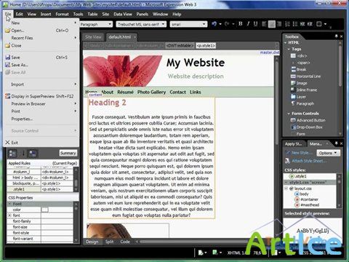Click the Summary button in CSS Properties
The image size is (349, 262).
click(x=68, y=153)
